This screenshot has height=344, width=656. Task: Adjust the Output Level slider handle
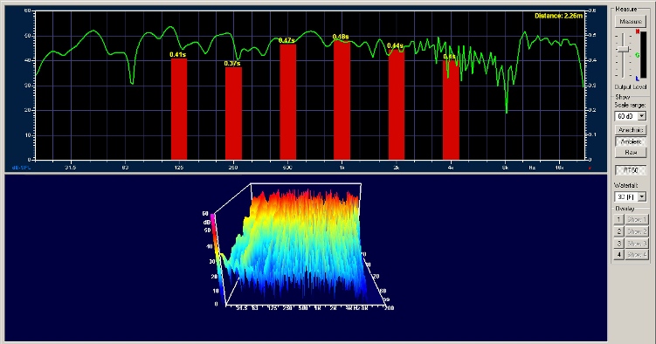624,49
